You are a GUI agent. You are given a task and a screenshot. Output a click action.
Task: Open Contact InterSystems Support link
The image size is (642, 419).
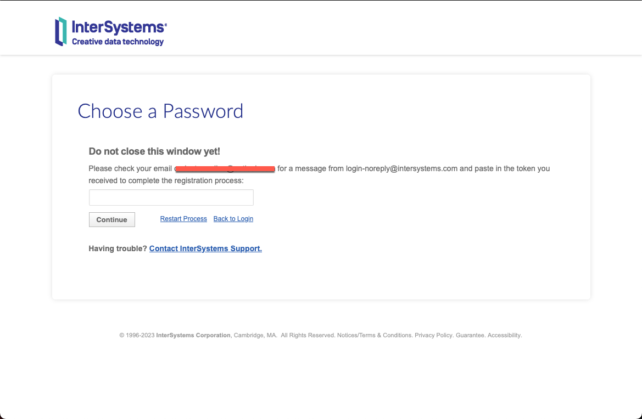point(205,248)
